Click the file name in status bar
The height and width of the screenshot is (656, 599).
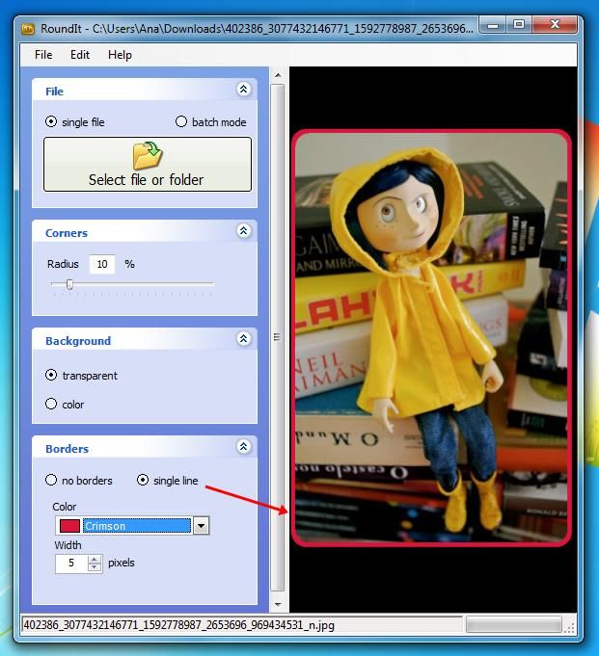point(179,625)
